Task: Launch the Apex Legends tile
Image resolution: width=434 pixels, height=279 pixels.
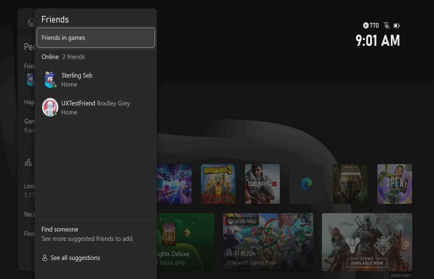Action: point(395,184)
